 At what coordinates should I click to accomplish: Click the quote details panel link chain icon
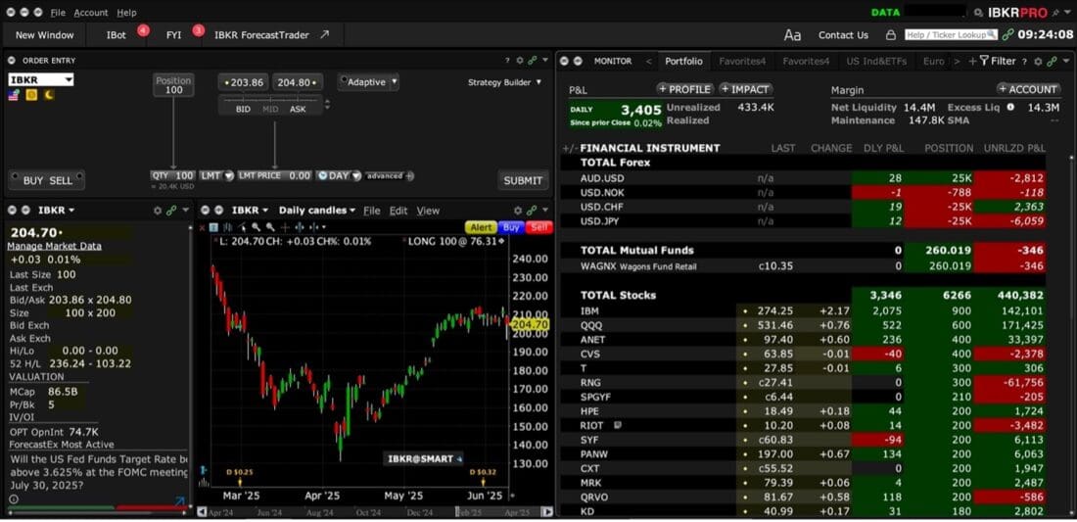coord(171,211)
